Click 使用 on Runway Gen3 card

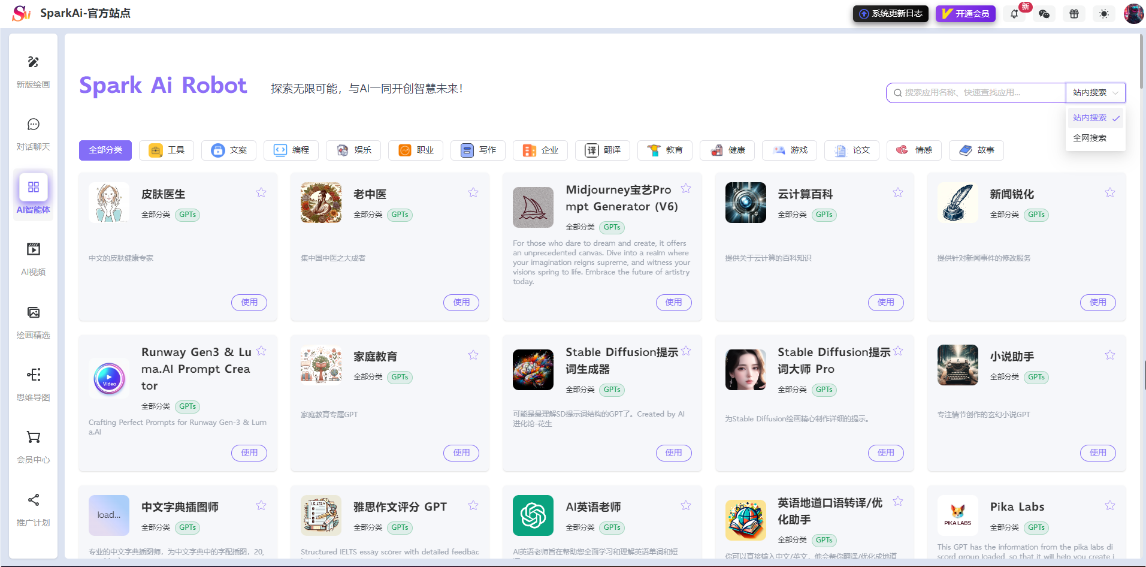click(x=249, y=453)
